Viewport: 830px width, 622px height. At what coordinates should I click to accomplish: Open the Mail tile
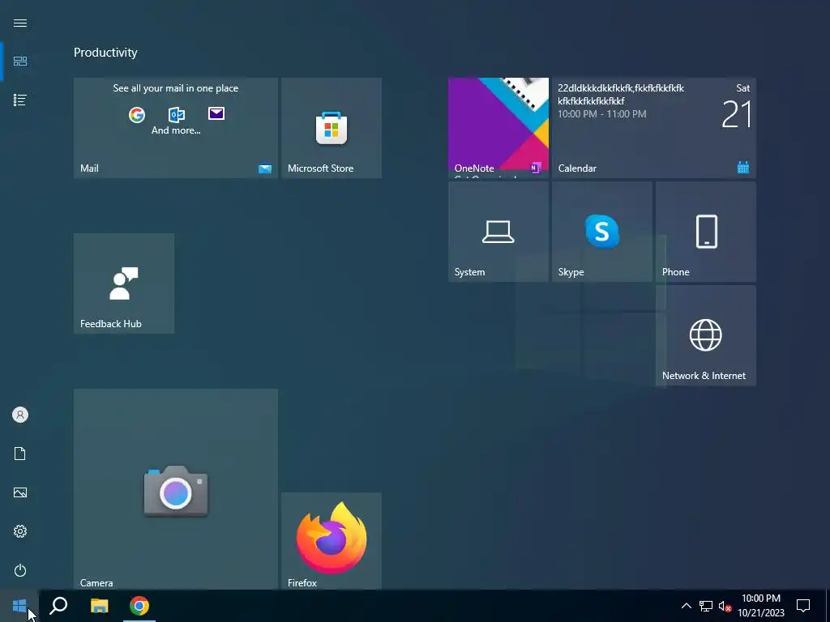click(x=176, y=128)
